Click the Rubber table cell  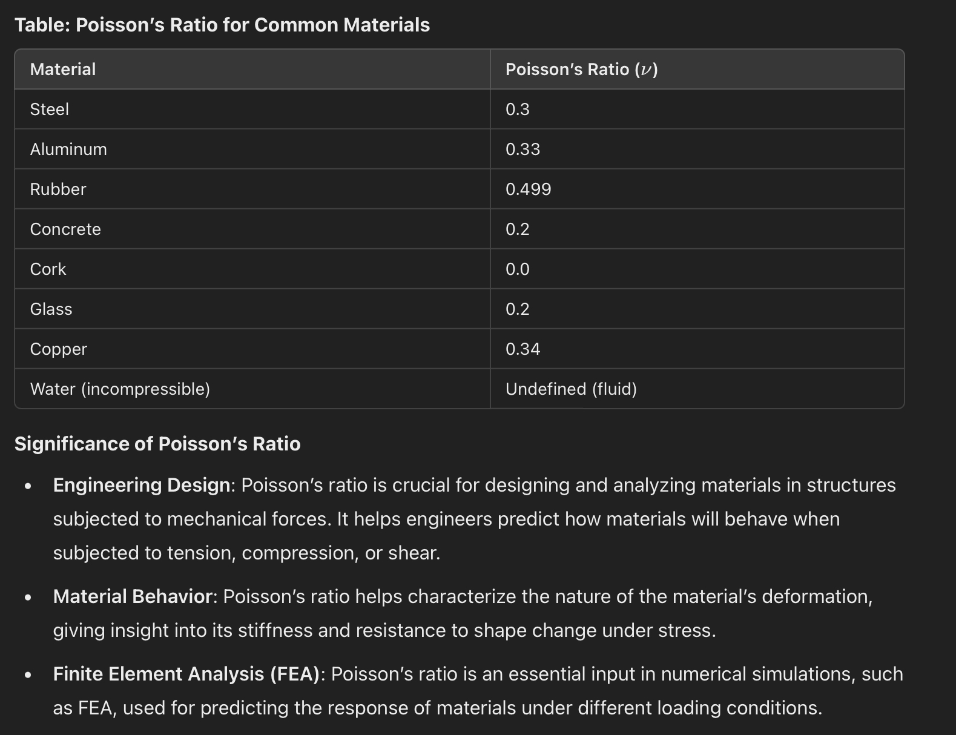(58, 190)
